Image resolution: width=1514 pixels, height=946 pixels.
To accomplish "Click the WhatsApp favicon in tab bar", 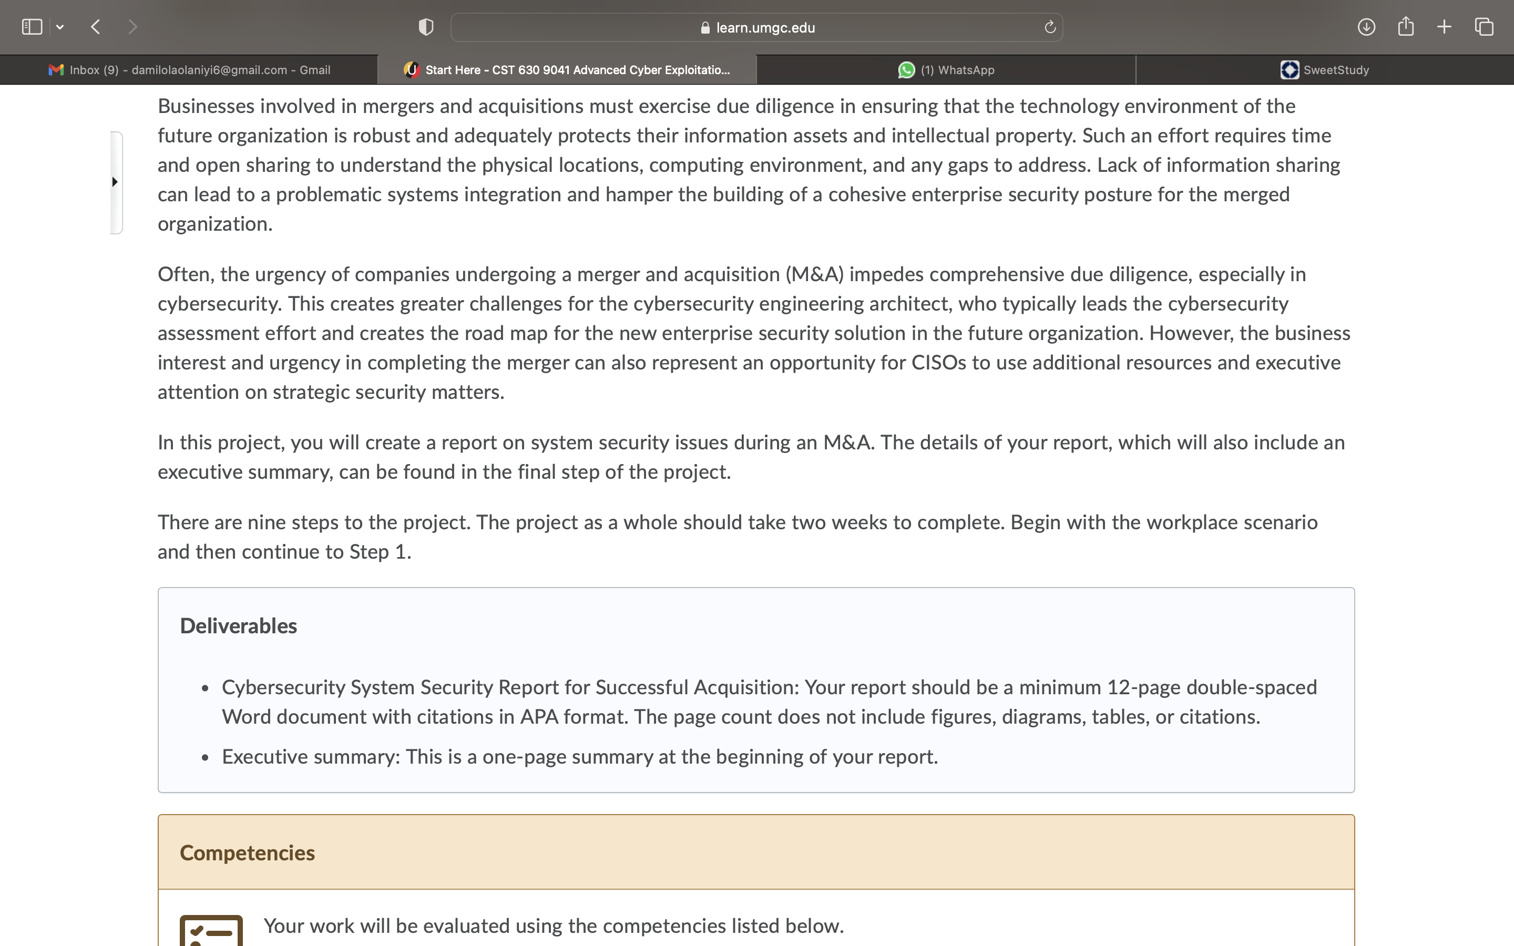I will 906,70.
